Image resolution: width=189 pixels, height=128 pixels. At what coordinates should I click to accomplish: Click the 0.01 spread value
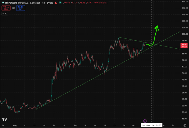13,8
